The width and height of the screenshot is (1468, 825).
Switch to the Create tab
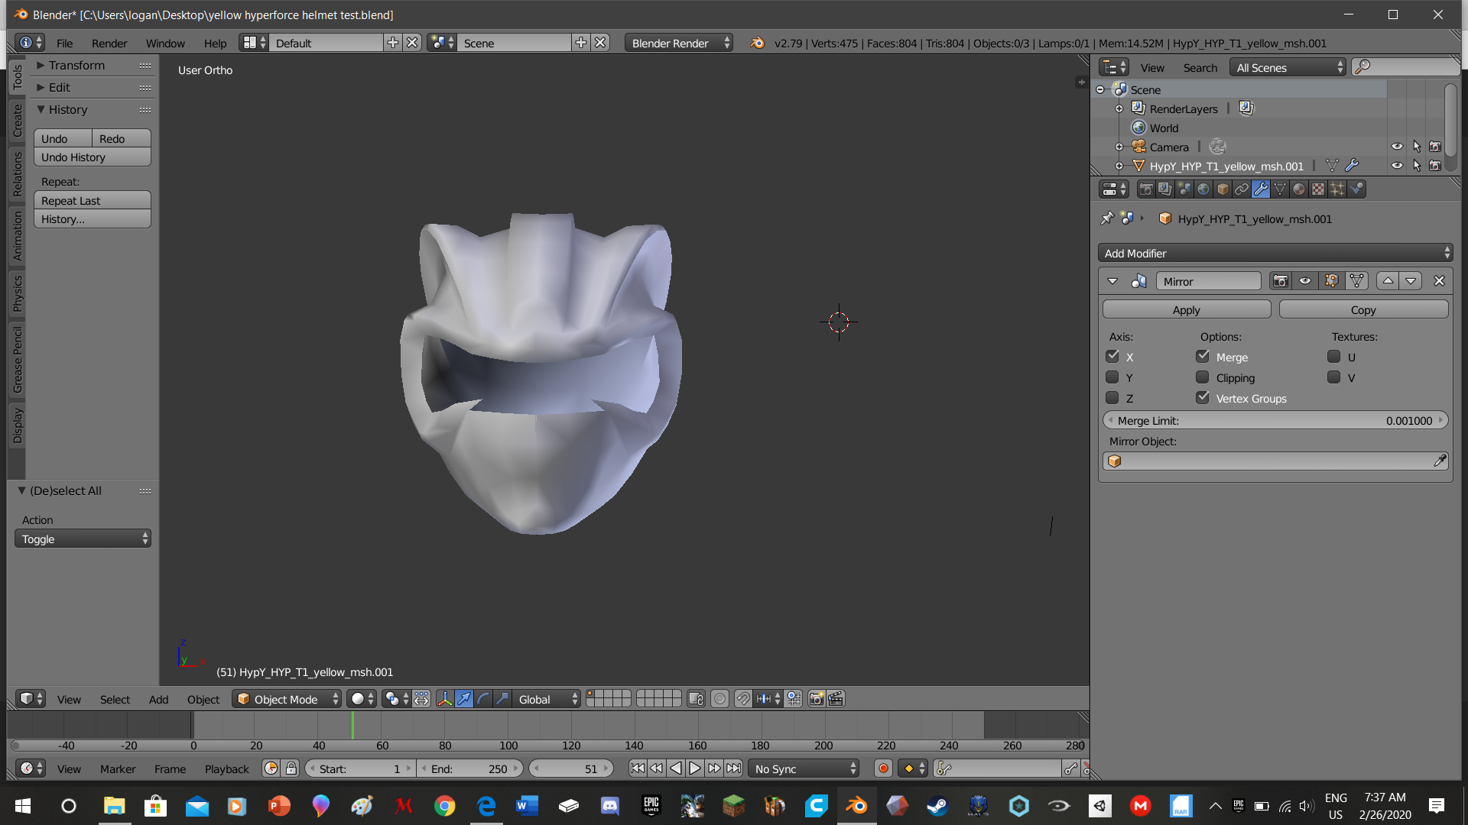click(18, 121)
